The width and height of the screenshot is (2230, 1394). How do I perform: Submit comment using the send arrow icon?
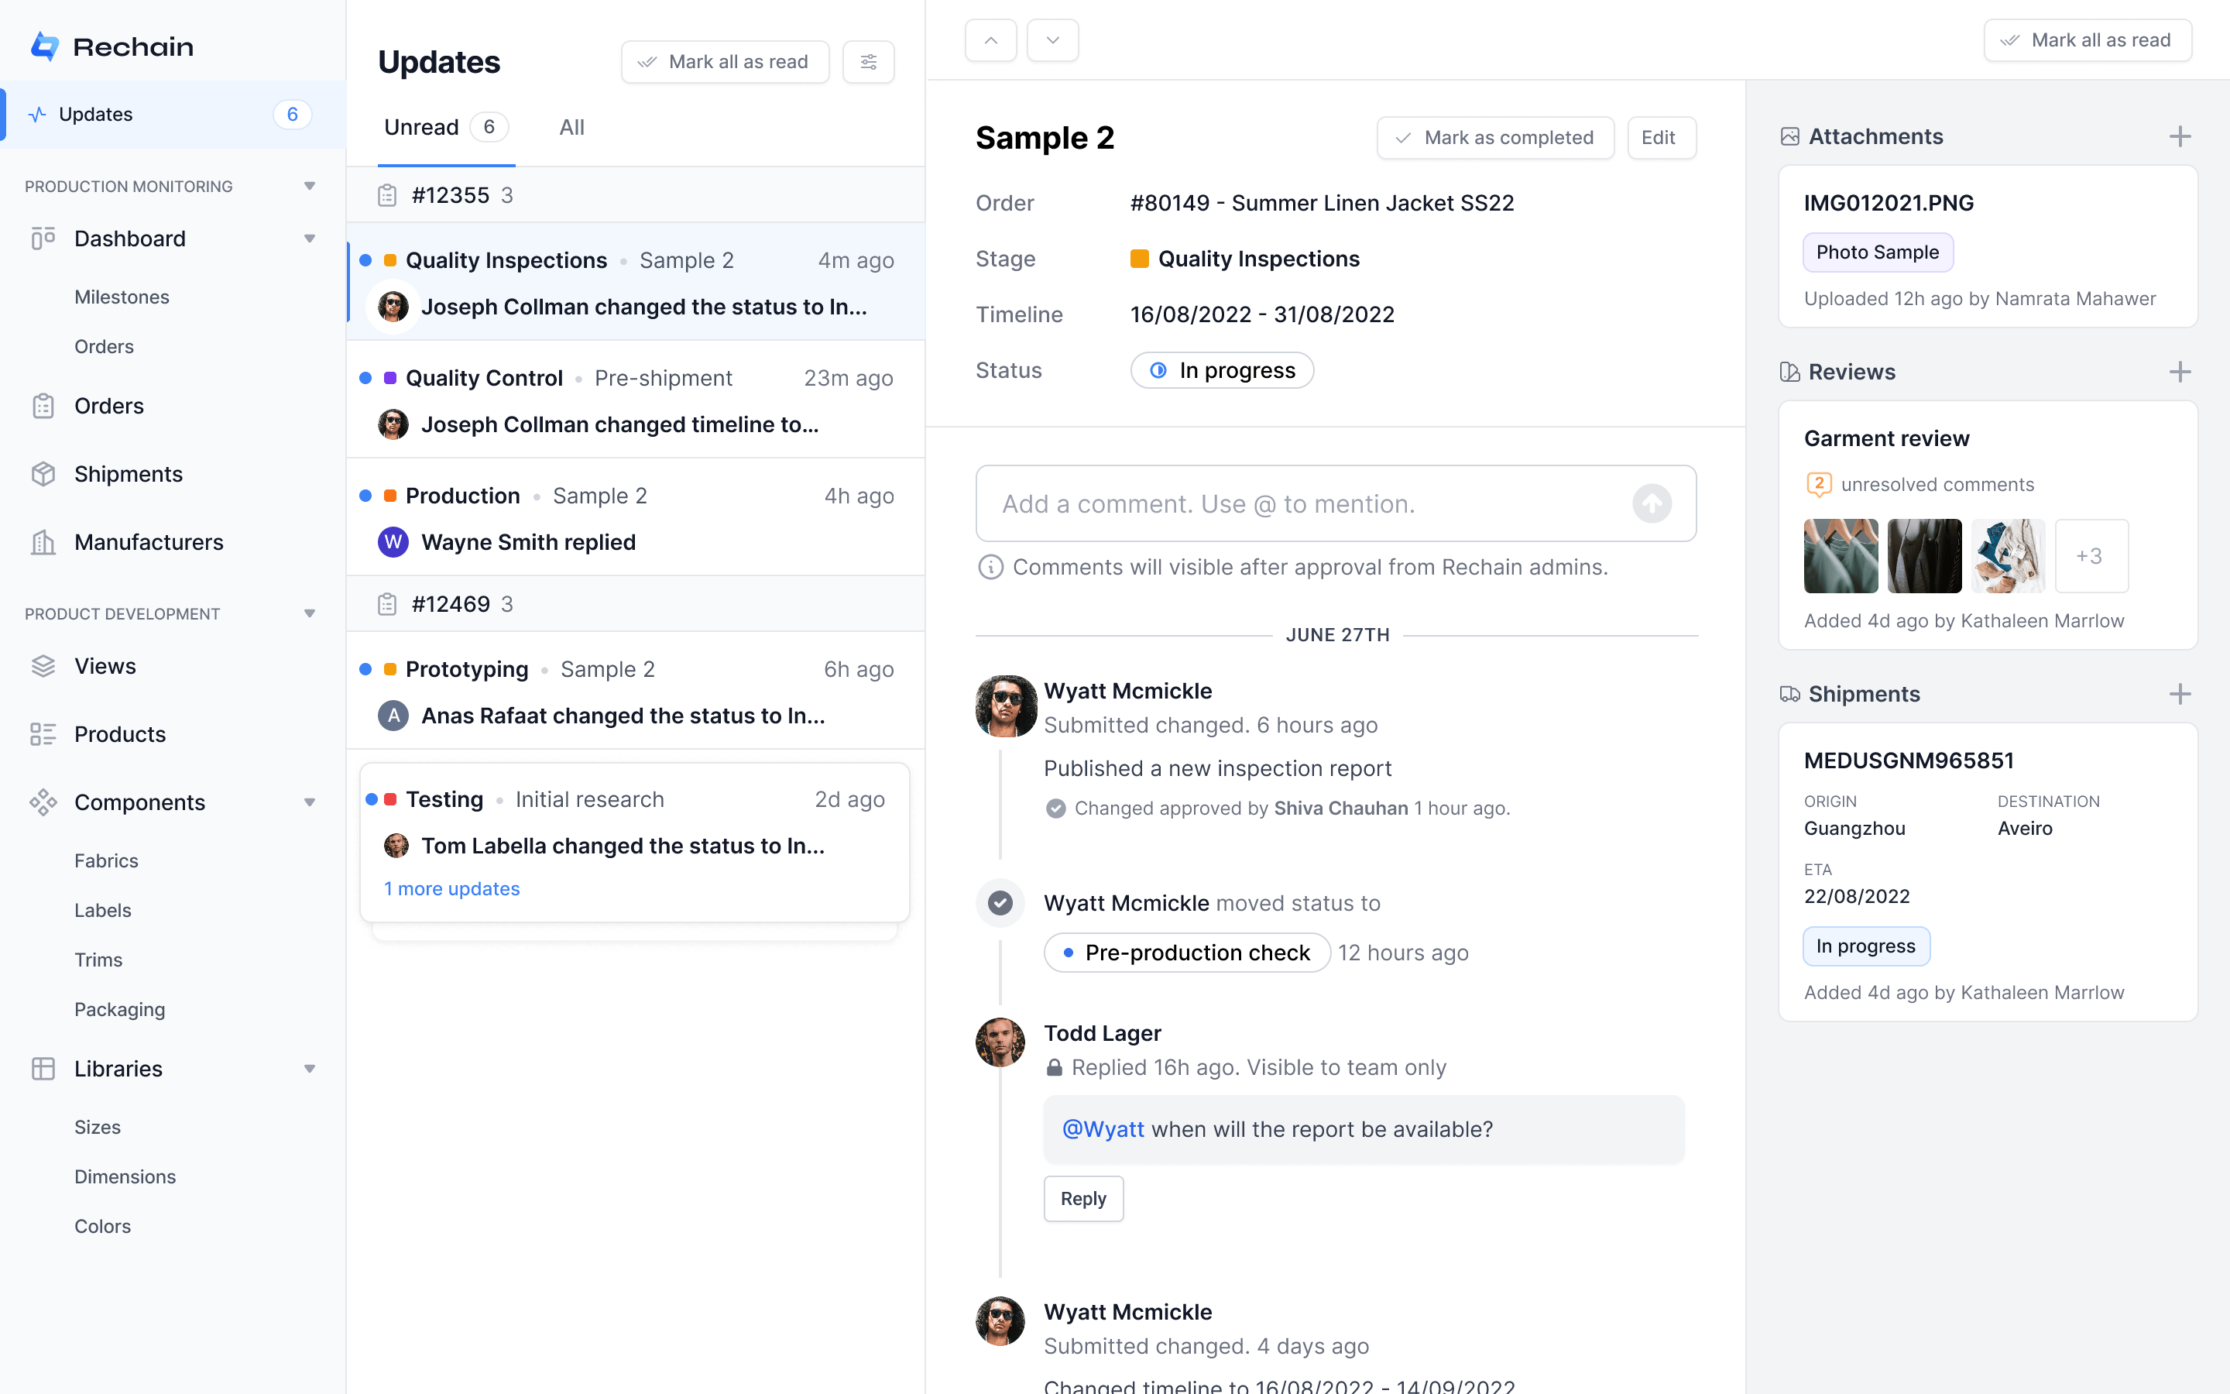click(1652, 503)
